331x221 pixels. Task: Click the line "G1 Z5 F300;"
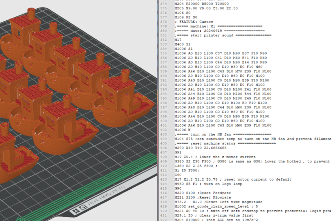pos(187,171)
